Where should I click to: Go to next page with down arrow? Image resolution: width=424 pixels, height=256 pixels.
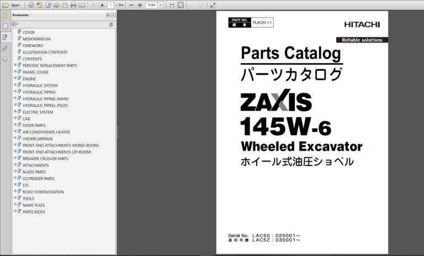102,5
